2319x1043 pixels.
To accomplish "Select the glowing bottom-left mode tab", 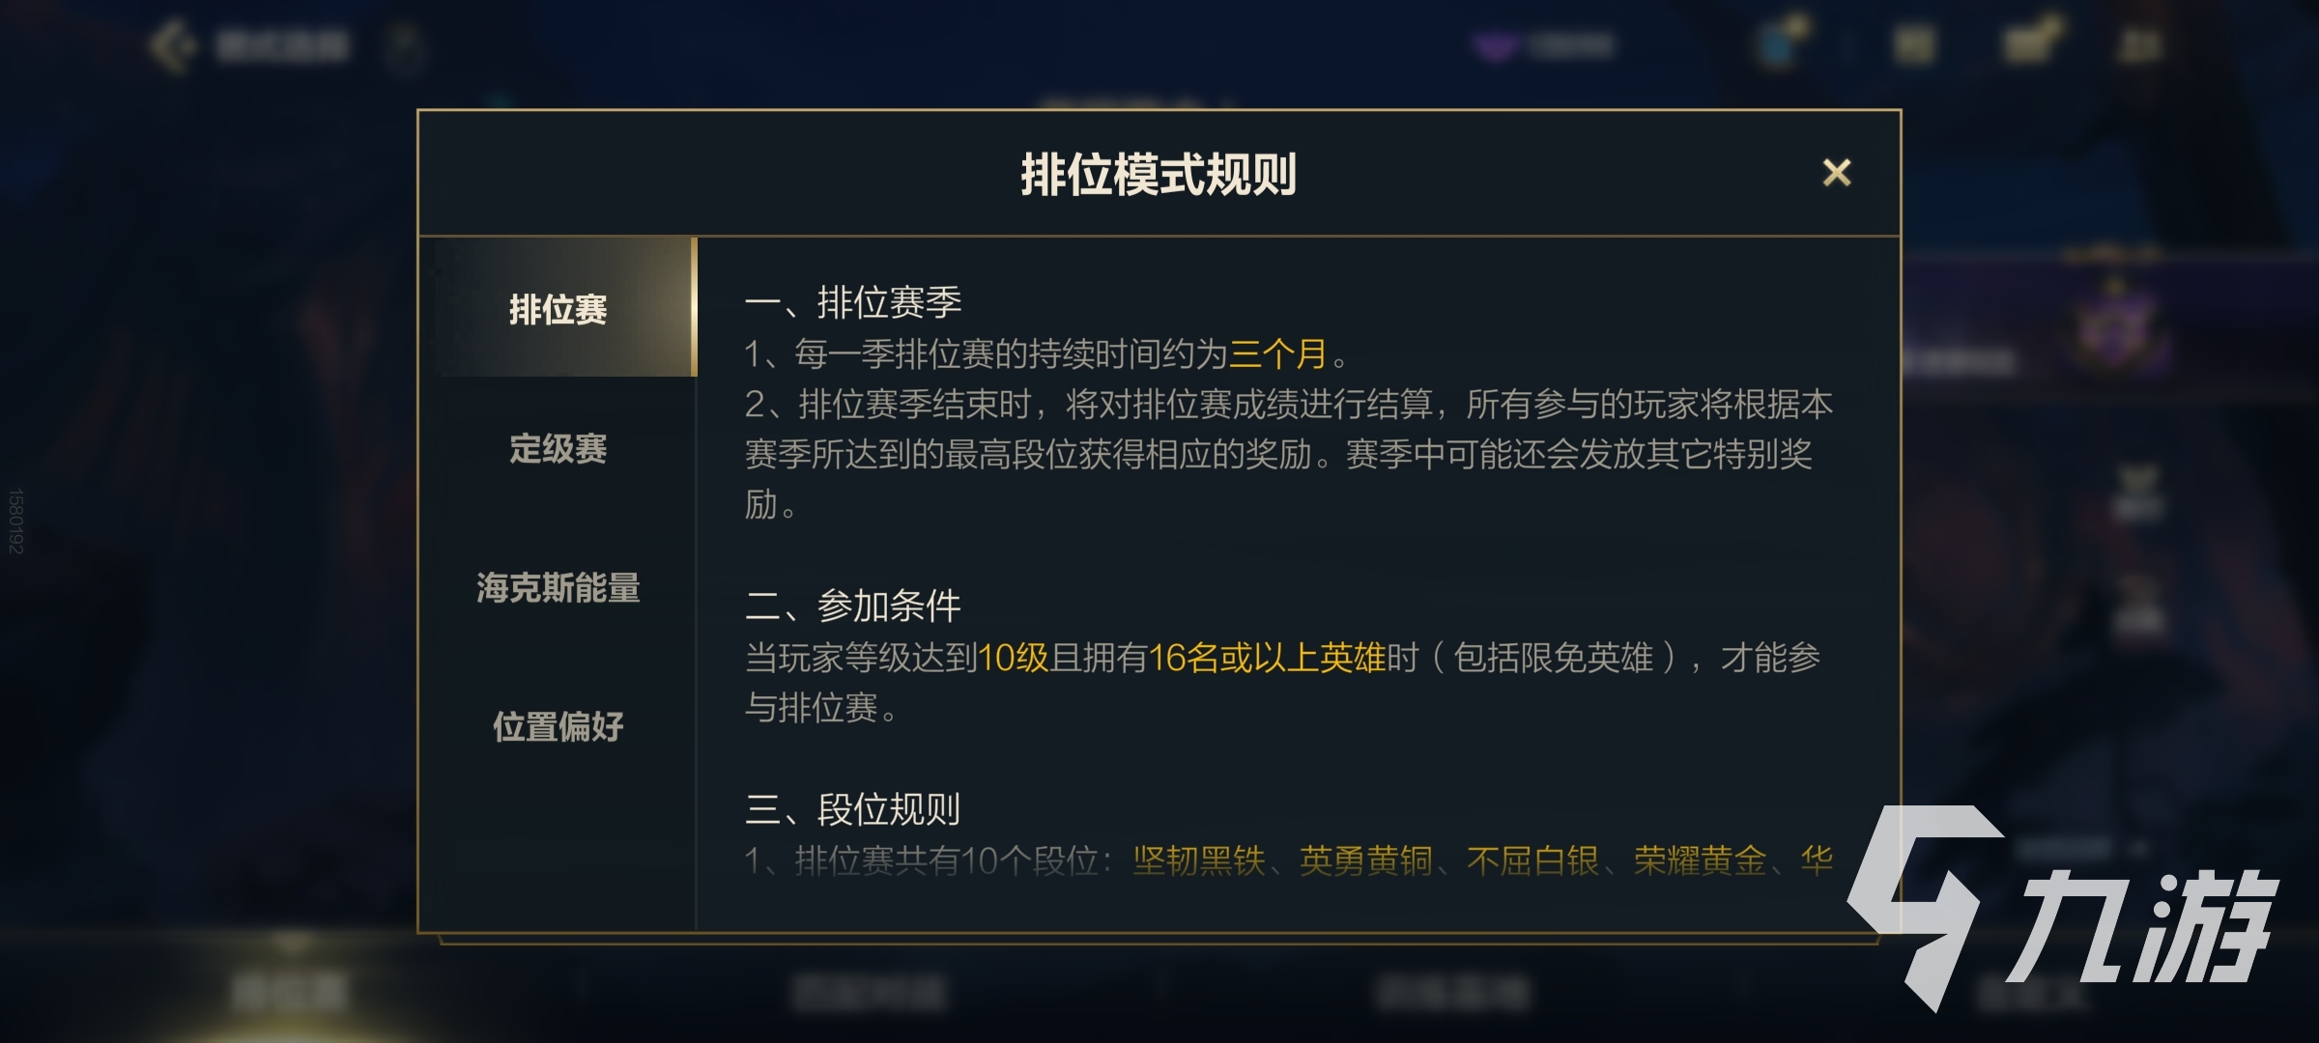I will click(290, 990).
